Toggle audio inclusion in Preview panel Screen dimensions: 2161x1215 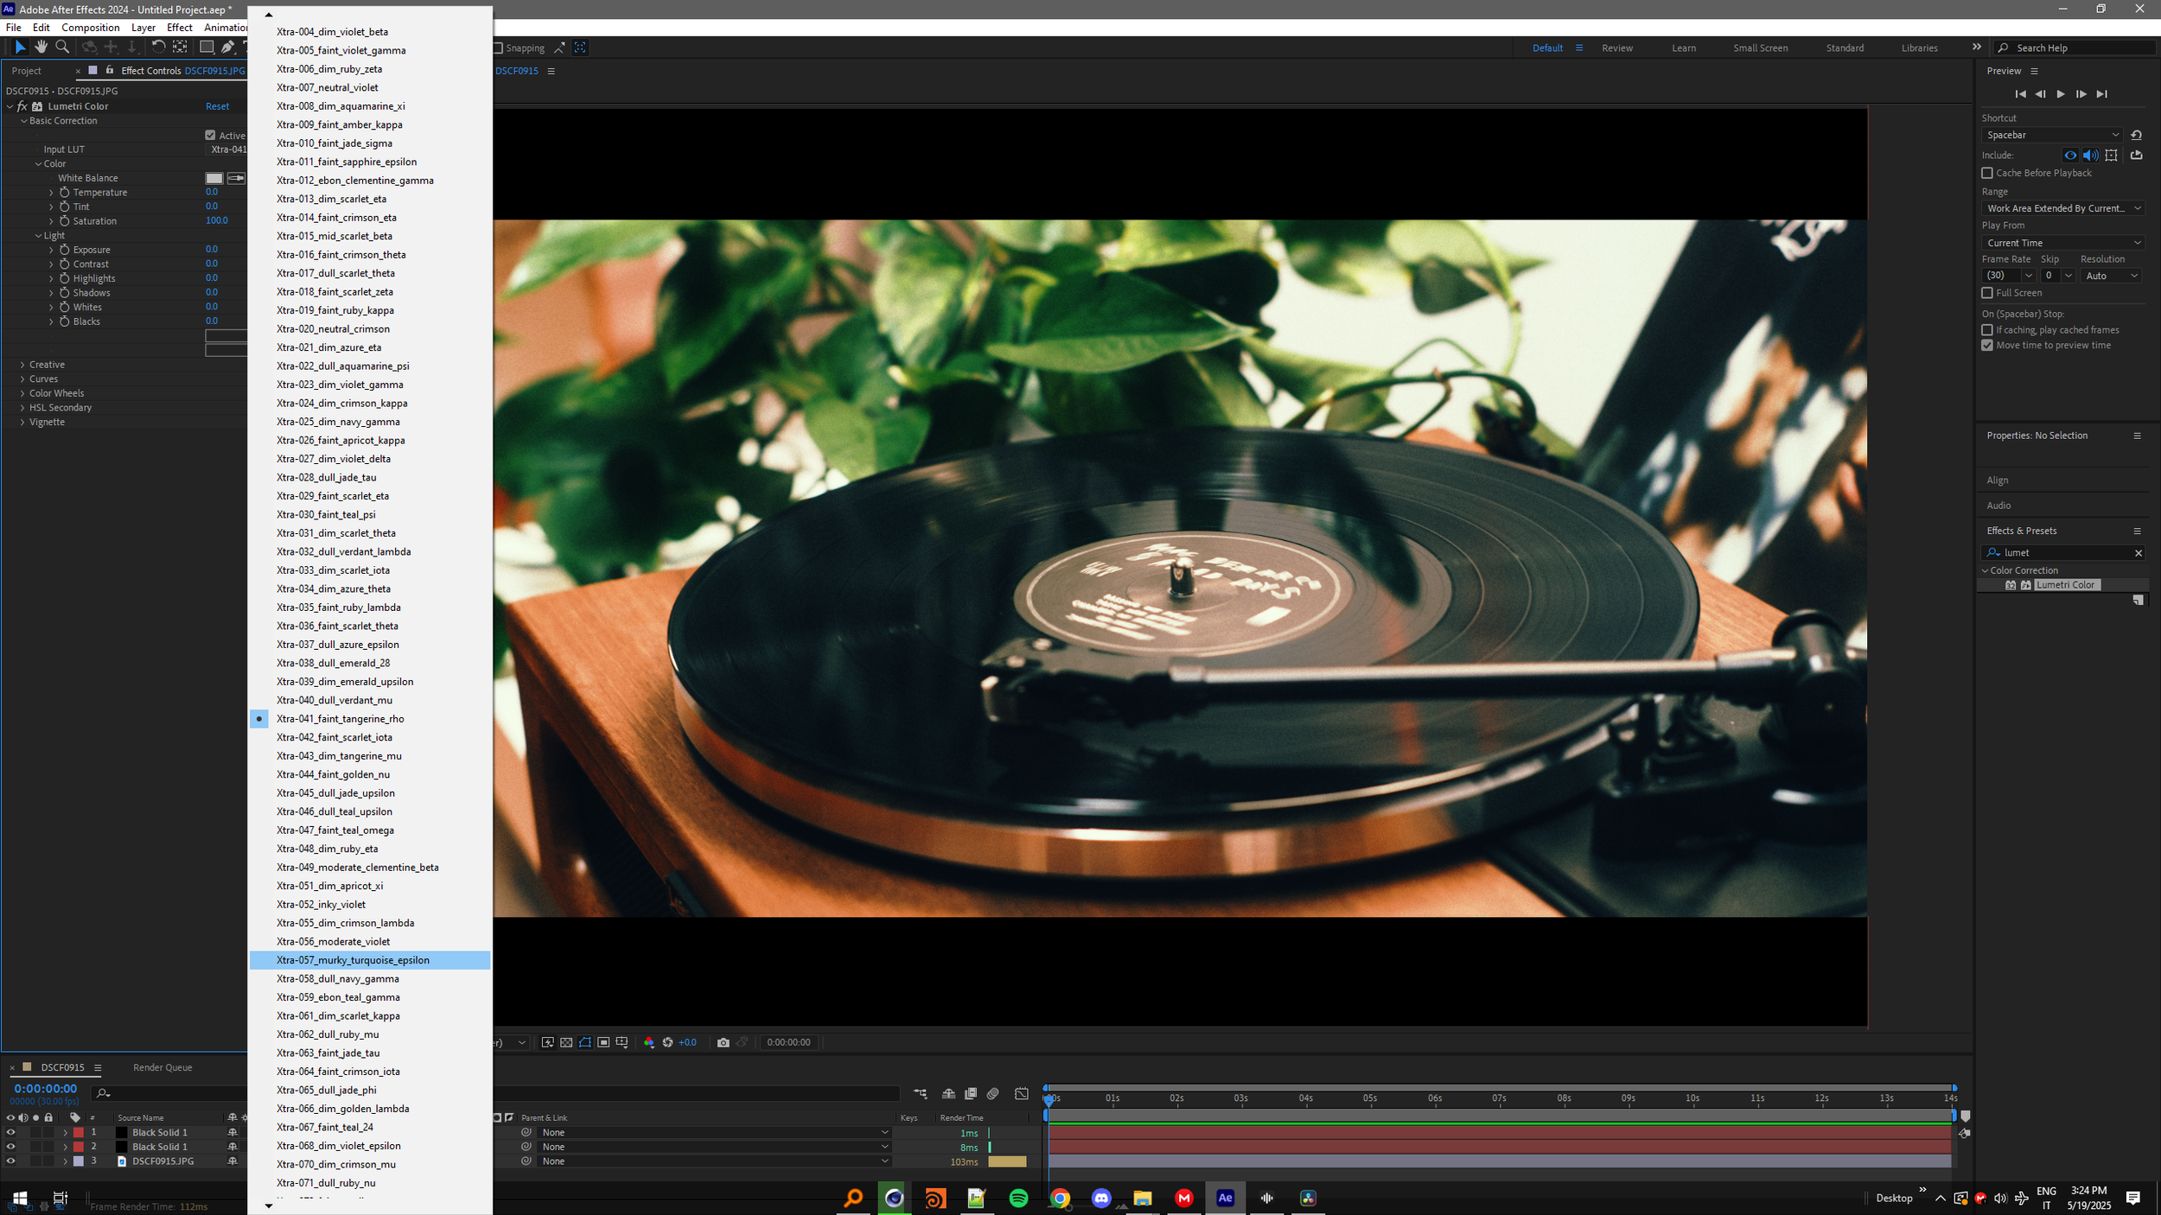(x=2090, y=155)
